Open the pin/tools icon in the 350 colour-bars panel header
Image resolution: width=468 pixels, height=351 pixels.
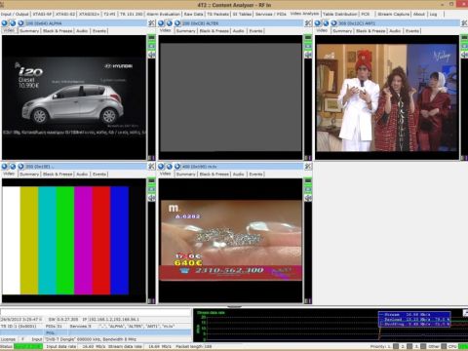click(151, 167)
